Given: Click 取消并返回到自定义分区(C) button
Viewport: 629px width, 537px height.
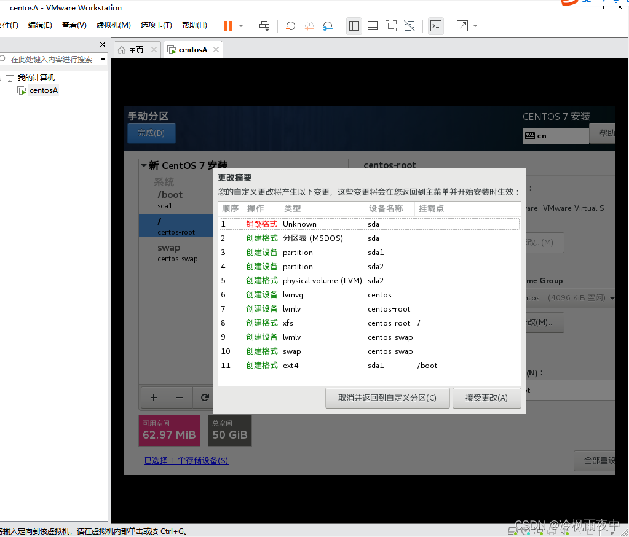Looking at the screenshot, I should point(387,398).
